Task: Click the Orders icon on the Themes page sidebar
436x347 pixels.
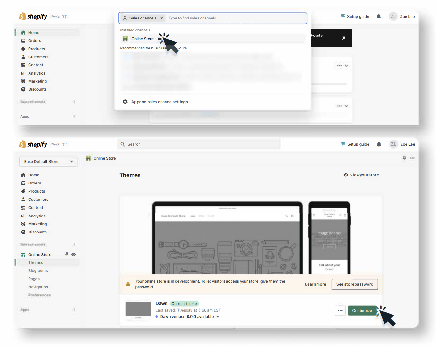Action: (23, 183)
